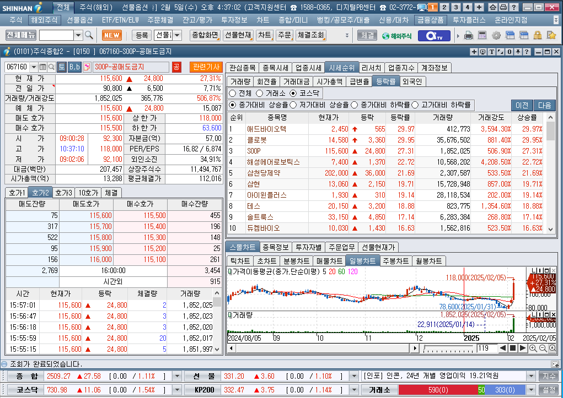
Task: Expand the 코스닥 index ticker dropdown
Action: point(176,390)
